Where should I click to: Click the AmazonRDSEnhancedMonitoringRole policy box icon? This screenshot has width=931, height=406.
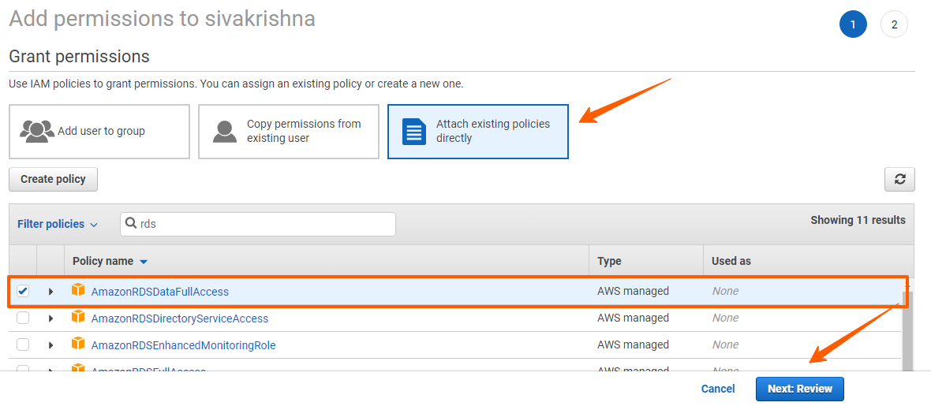78,344
